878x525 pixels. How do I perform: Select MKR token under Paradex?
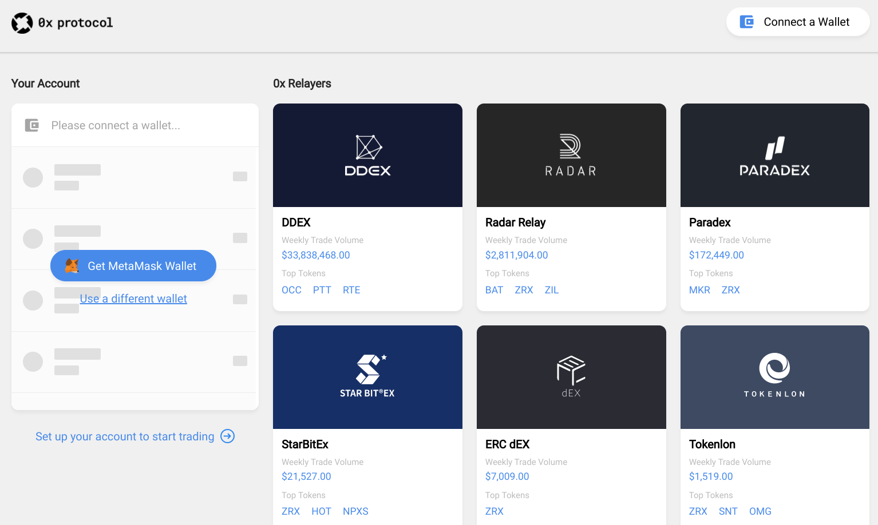(699, 290)
